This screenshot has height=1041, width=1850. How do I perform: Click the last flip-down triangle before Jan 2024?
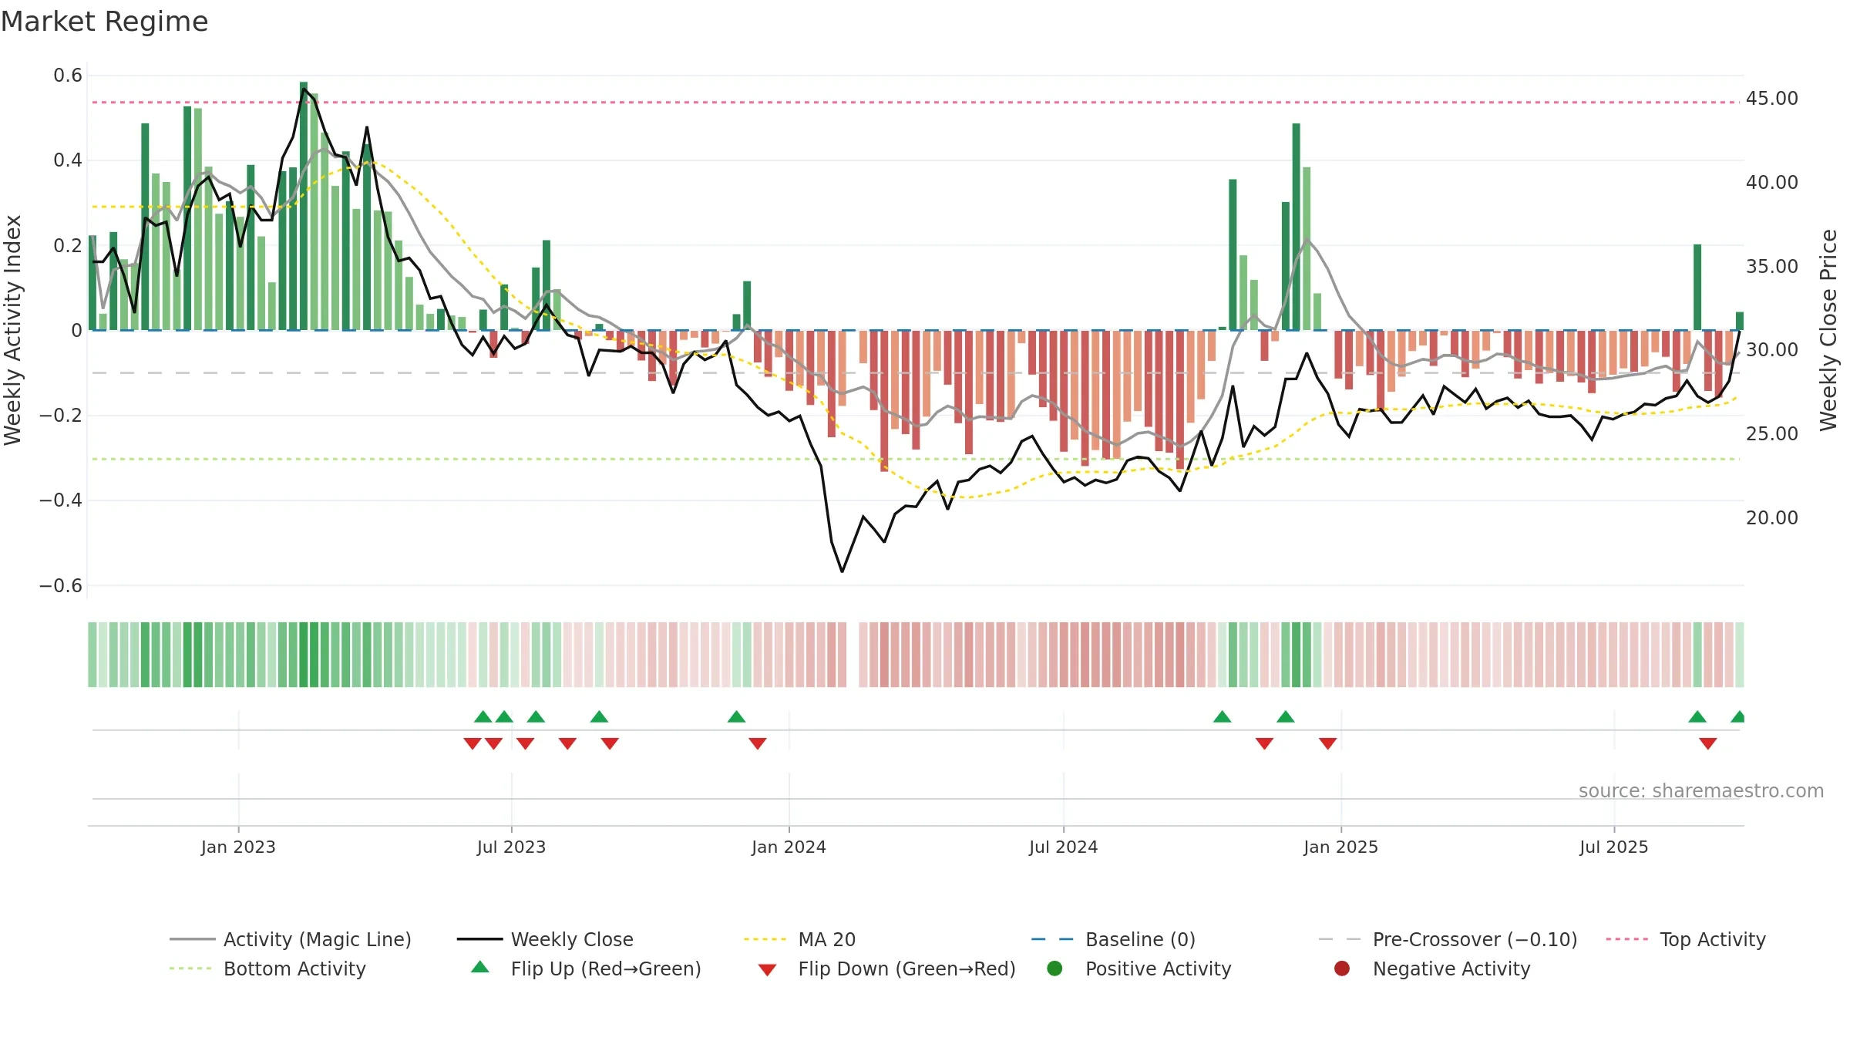758,743
